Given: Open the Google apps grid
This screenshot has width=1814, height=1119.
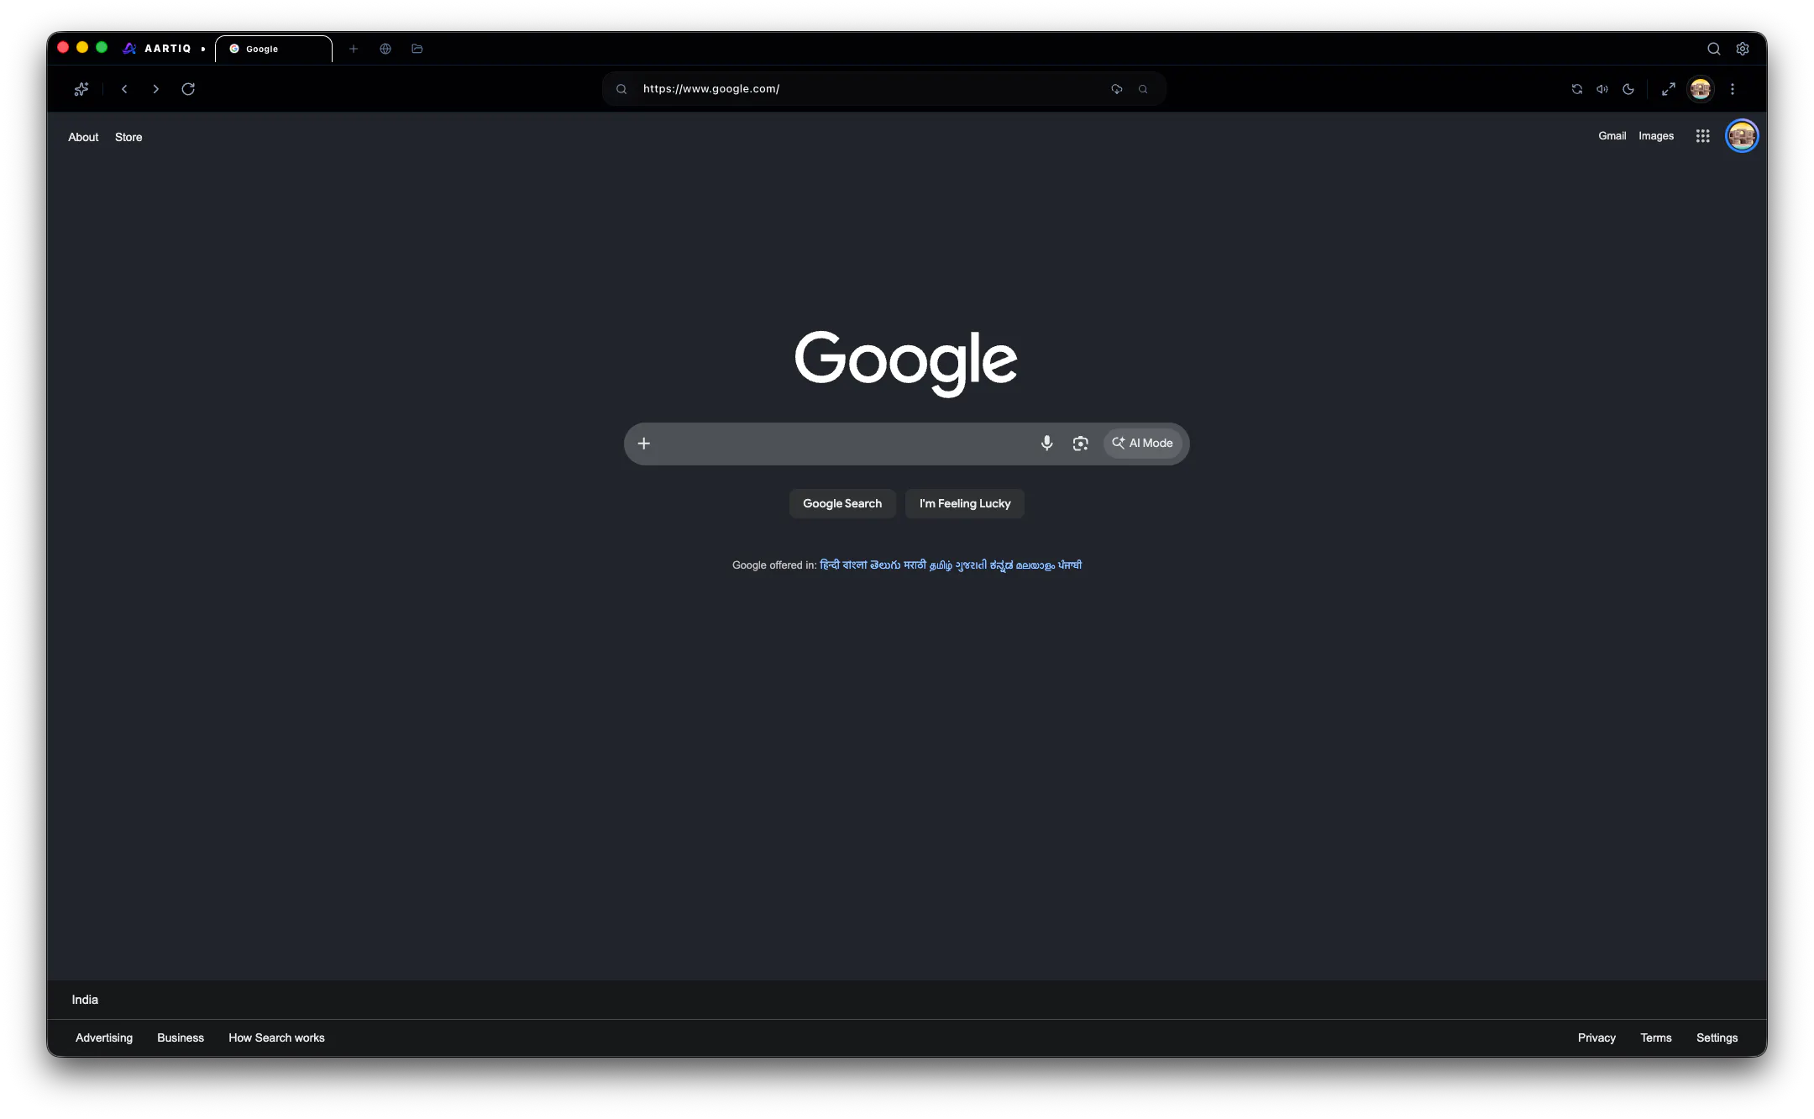Looking at the screenshot, I should [1703, 136].
